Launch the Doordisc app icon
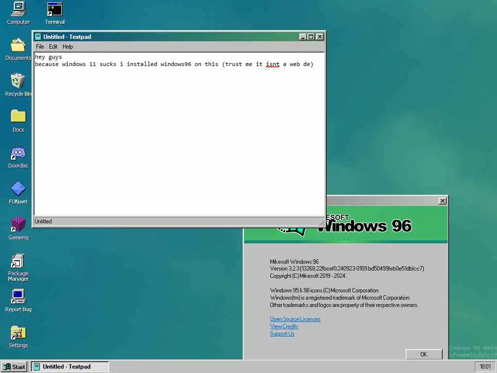The height and width of the screenshot is (373, 497). pyautogui.click(x=18, y=157)
